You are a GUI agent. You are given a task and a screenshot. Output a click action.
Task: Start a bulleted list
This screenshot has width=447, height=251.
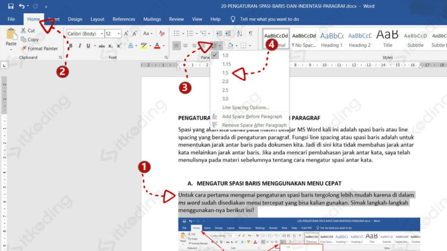pyautogui.click(x=176, y=34)
